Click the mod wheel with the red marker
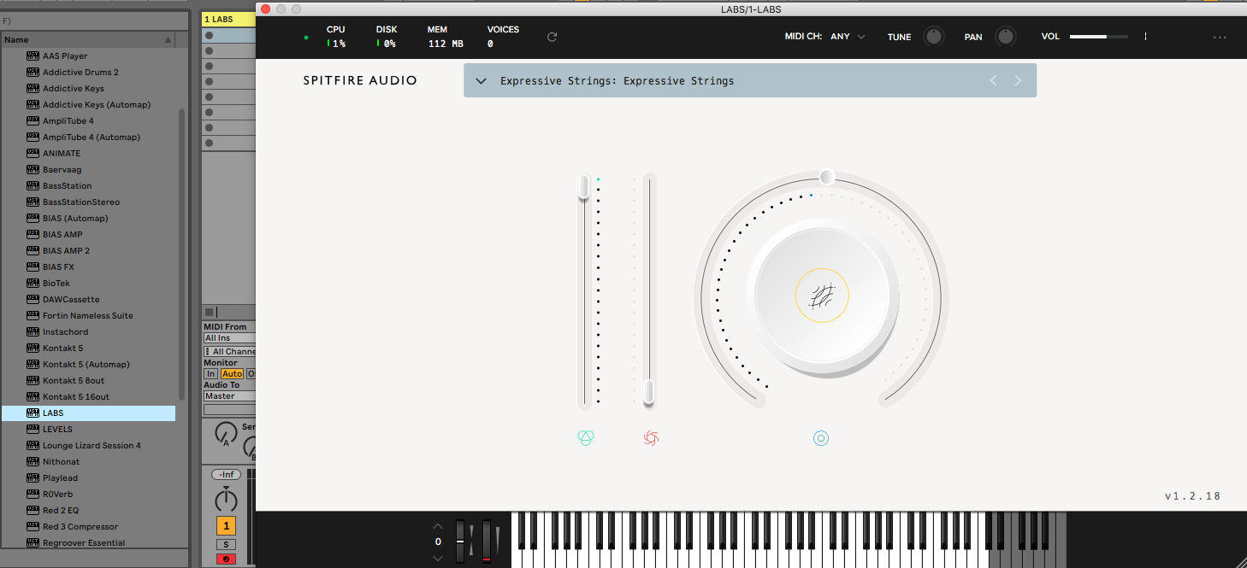The height and width of the screenshot is (568, 1247). pos(487,541)
